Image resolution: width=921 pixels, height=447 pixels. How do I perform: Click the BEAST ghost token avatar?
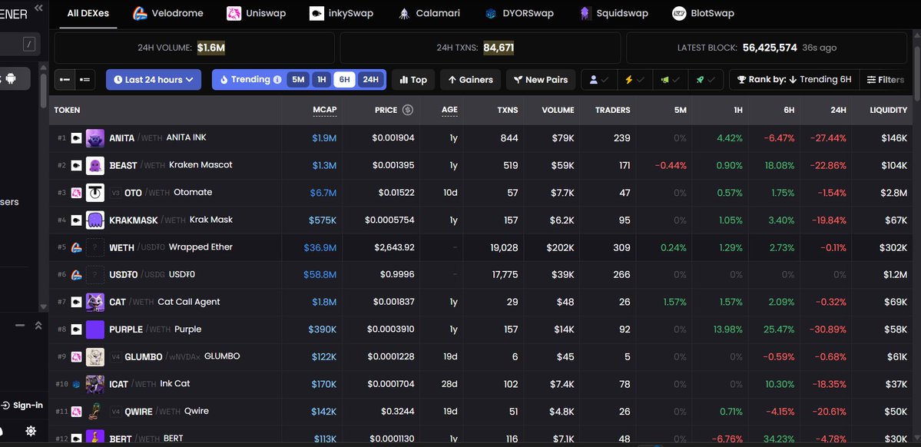(x=95, y=166)
